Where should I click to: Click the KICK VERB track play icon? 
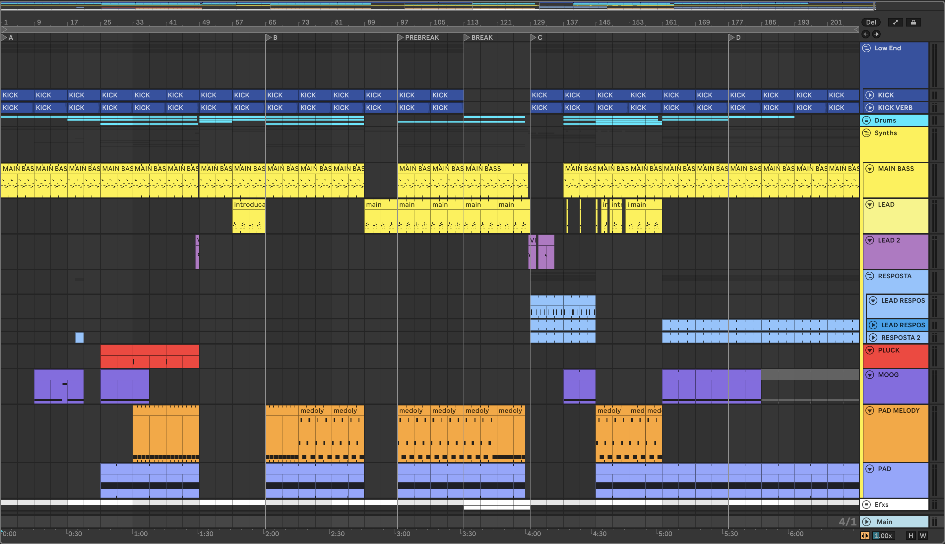click(x=870, y=108)
